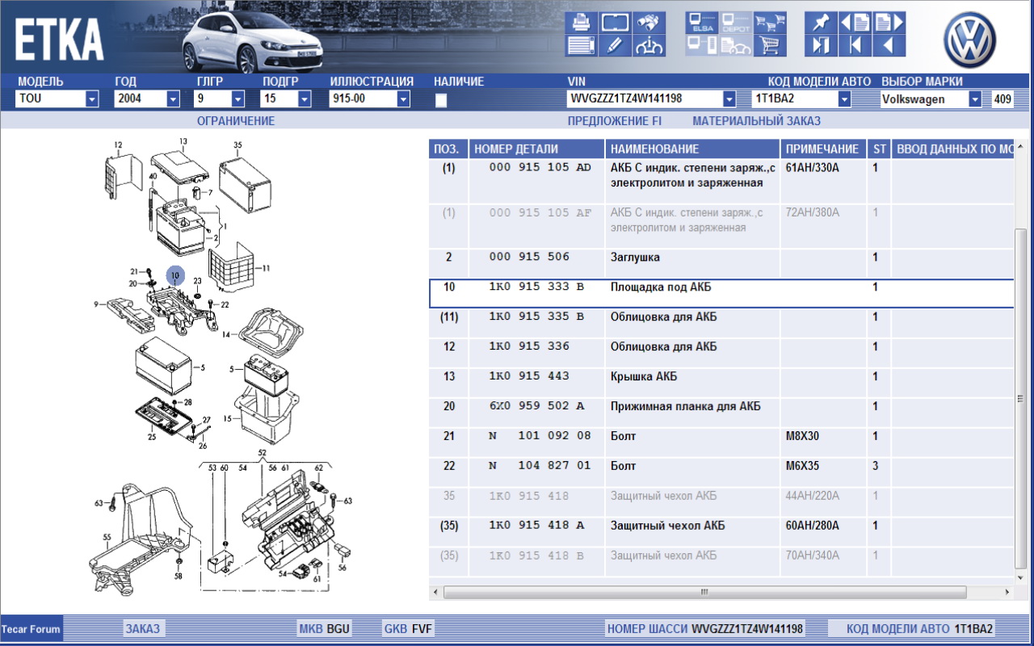Select the Защитный чехол АКБ 60AH/280A row

[x=721, y=533]
